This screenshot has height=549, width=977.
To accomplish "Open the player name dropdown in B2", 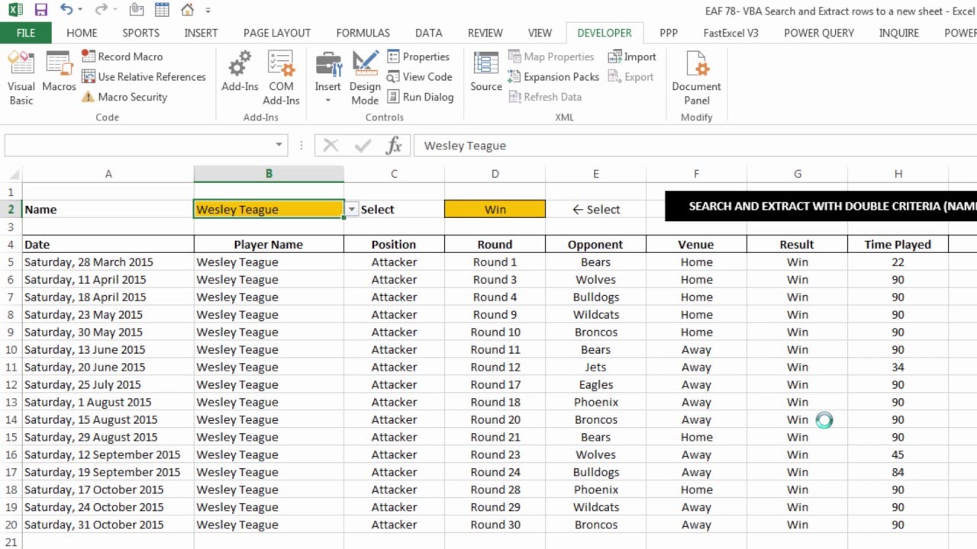I will pos(352,210).
